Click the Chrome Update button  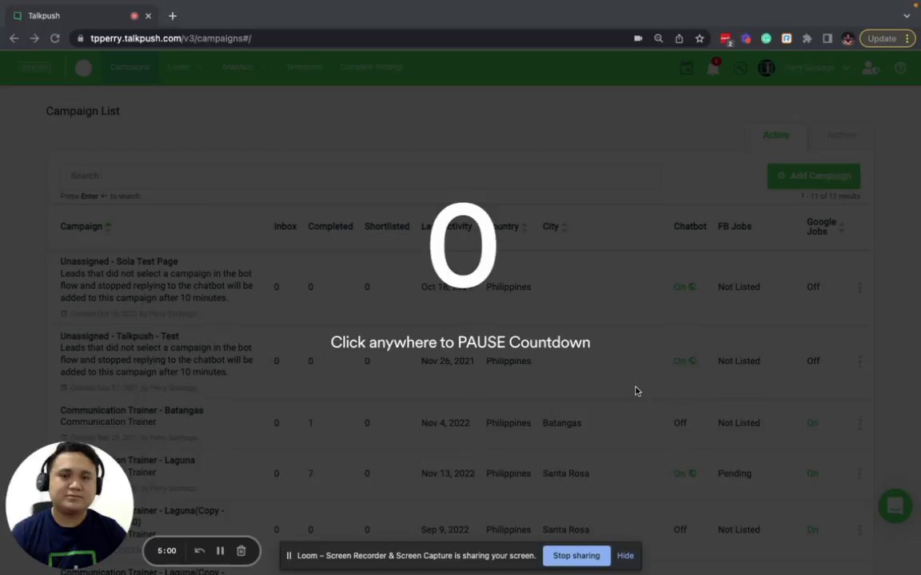(881, 38)
